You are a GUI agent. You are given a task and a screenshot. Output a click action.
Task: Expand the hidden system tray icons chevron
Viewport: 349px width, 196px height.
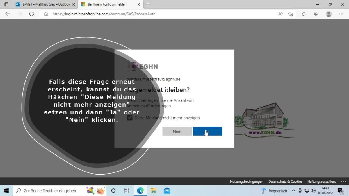293,191
